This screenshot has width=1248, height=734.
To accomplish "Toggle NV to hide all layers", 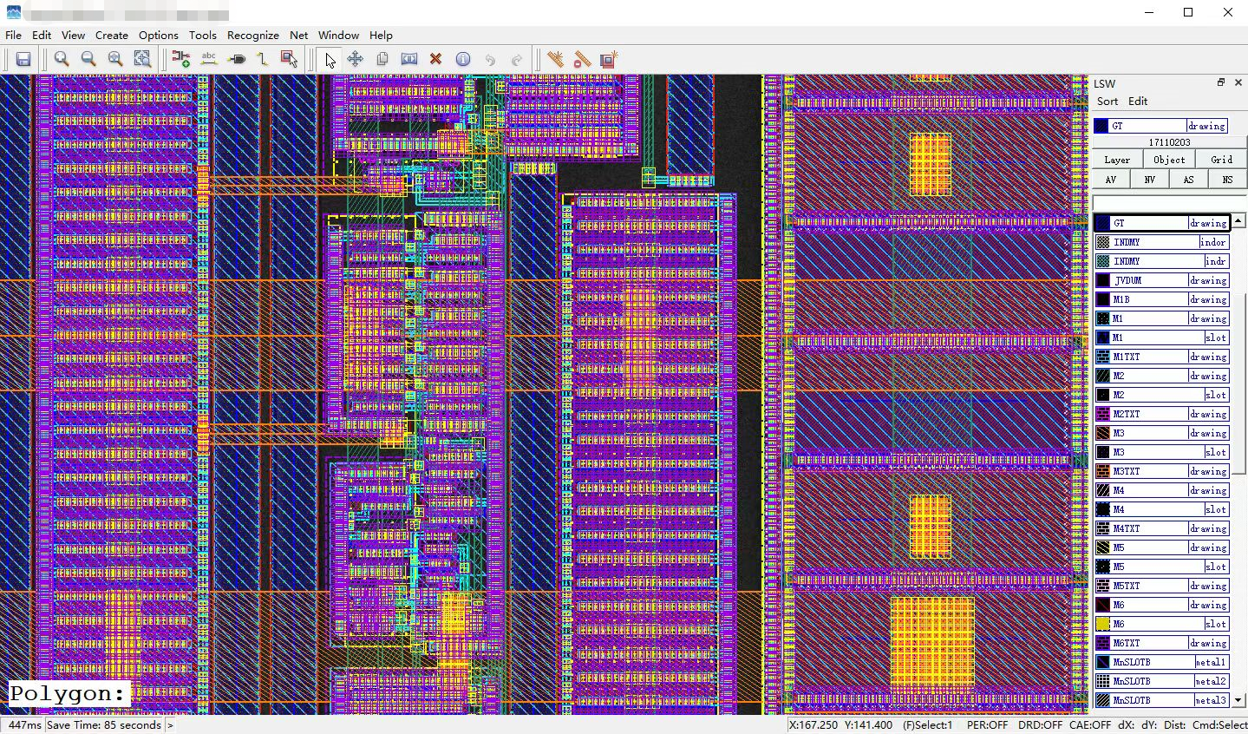I will tap(1149, 180).
